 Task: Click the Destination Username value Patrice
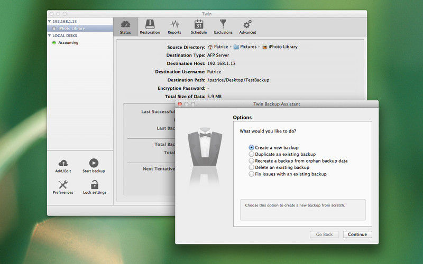point(214,72)
